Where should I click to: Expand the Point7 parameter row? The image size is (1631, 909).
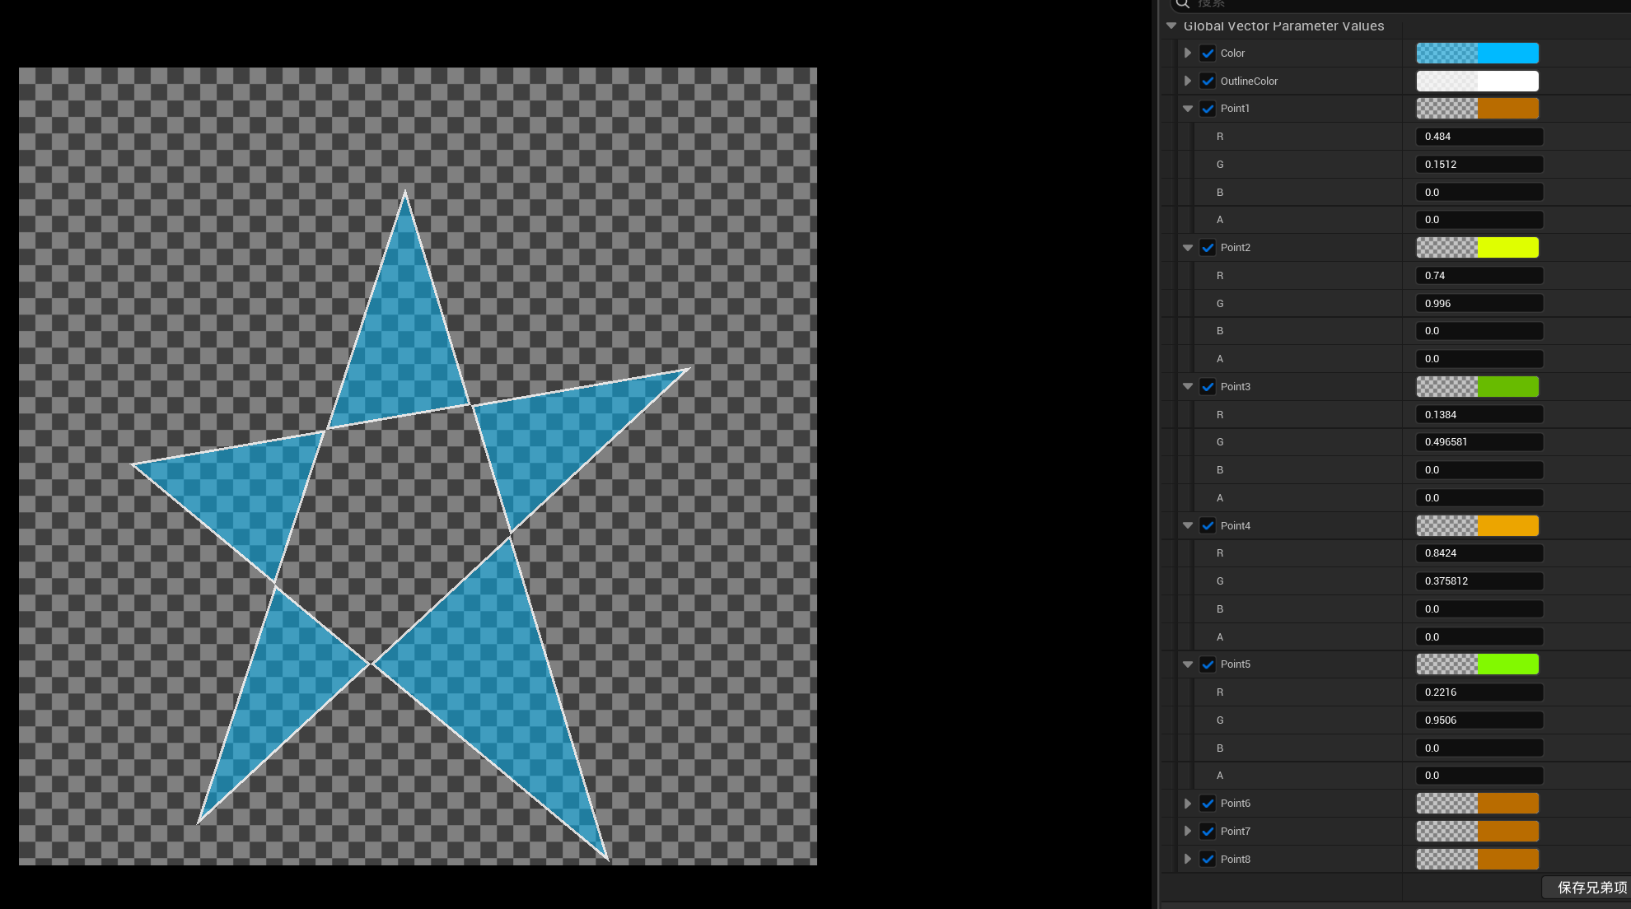(x=1188, y=832)
